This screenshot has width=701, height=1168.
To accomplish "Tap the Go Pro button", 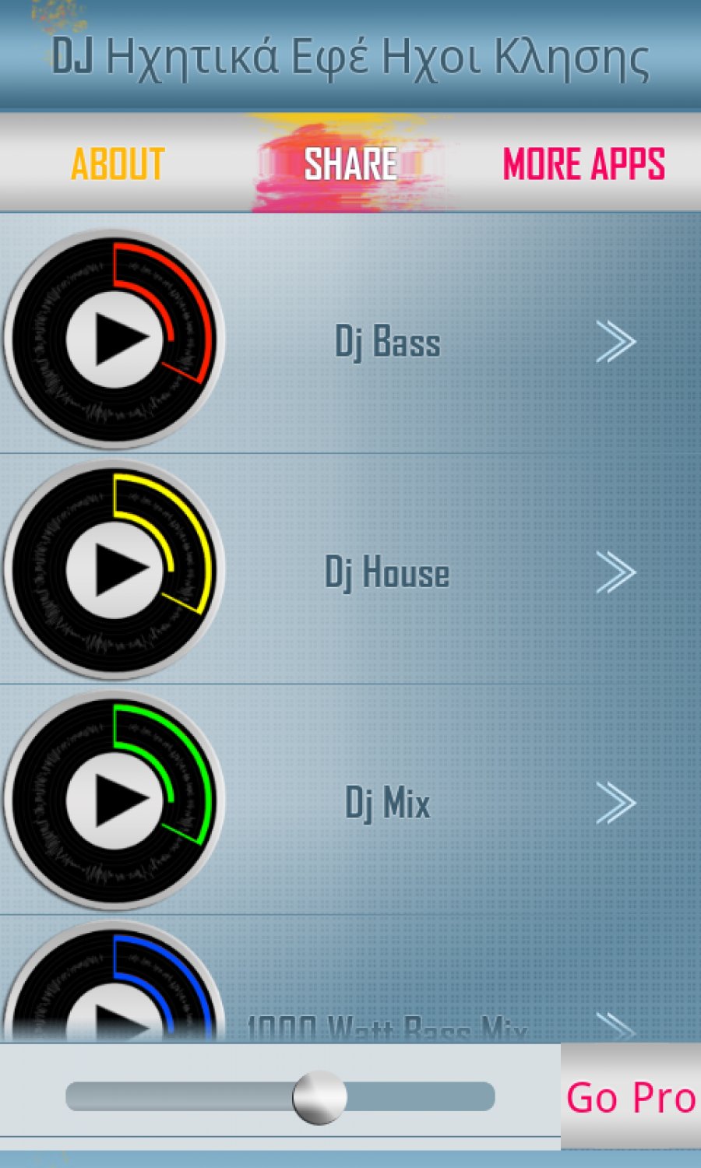I will click(x=631, y=1097).
